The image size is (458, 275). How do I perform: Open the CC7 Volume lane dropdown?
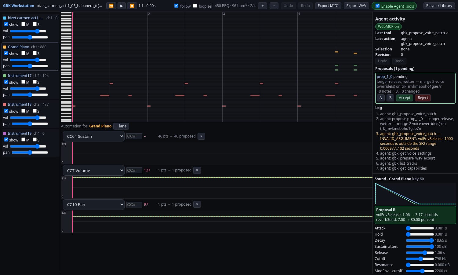point(93,170)
